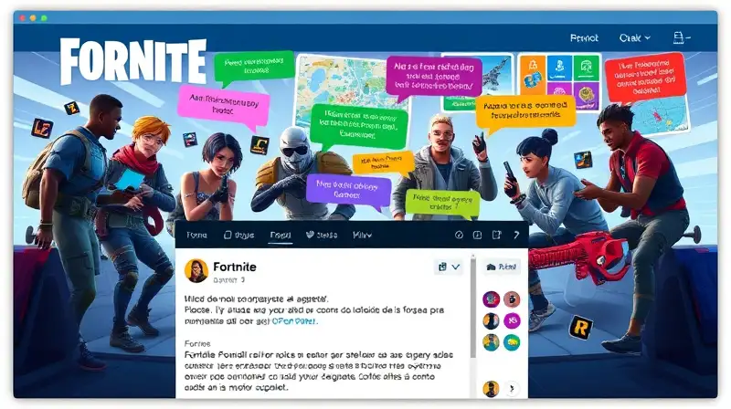
Task: Click the Fortnite post title
Action: (235, 267)
